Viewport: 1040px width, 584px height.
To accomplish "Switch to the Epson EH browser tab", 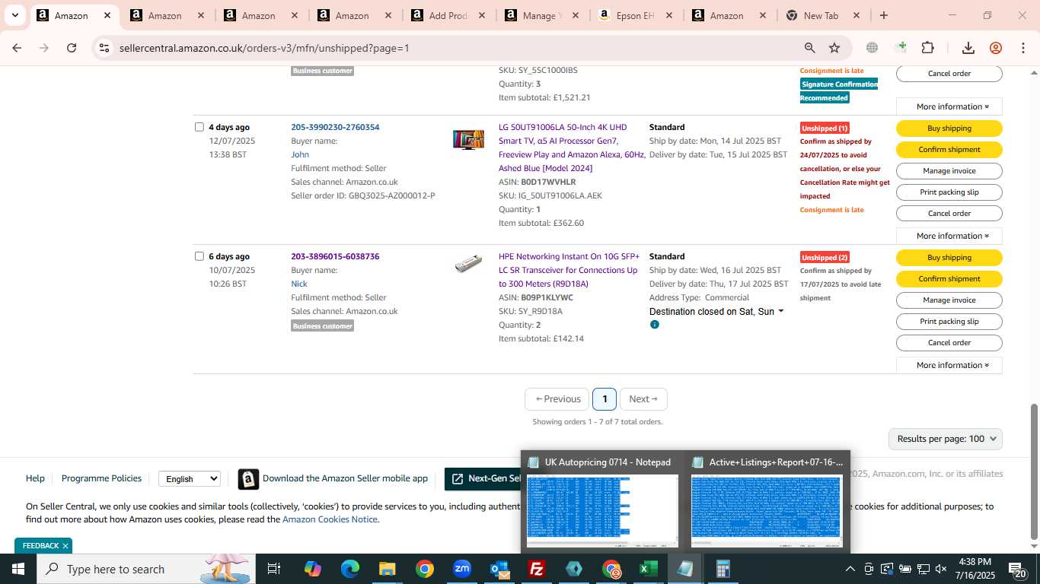I will [636, 15].
